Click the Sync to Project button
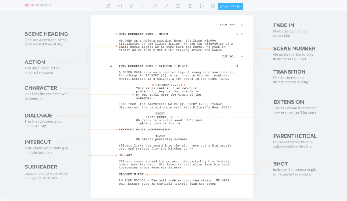This screenshot has width=347, height=201. (231, 6)
